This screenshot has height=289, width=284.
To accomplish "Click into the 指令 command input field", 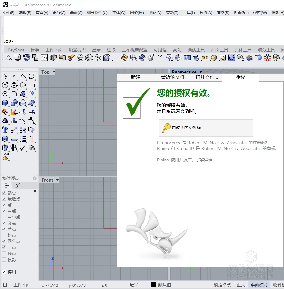I will (149, 42).
